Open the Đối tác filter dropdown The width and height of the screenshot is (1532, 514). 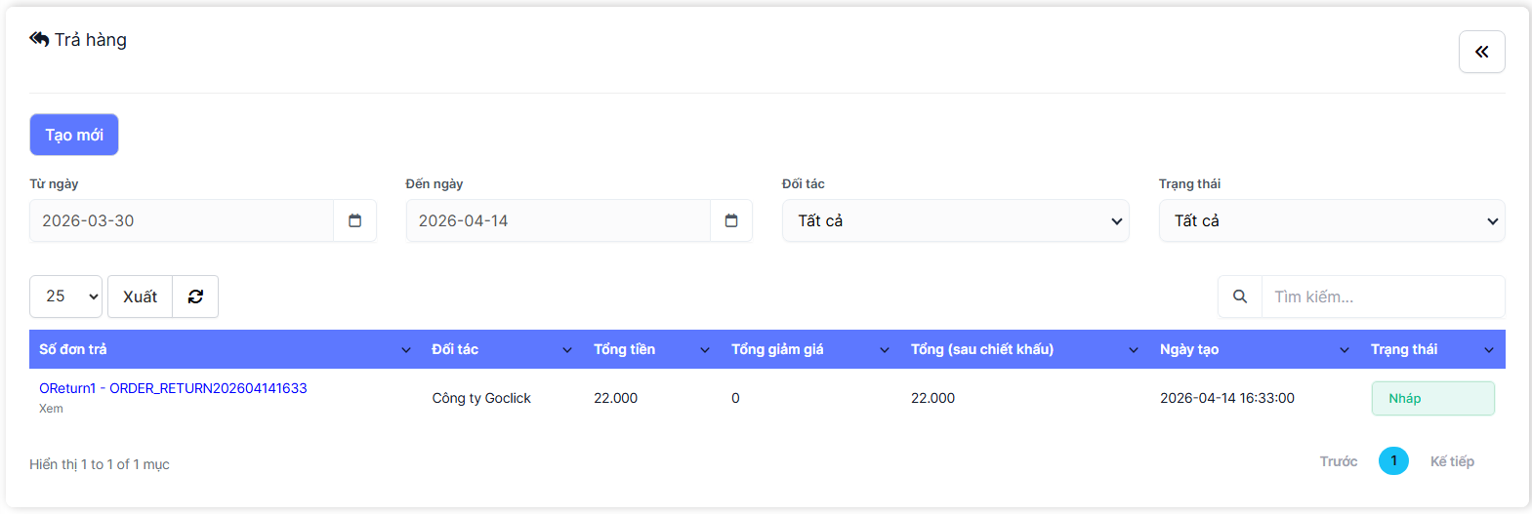pyautogui.click(x=955, y=220)
